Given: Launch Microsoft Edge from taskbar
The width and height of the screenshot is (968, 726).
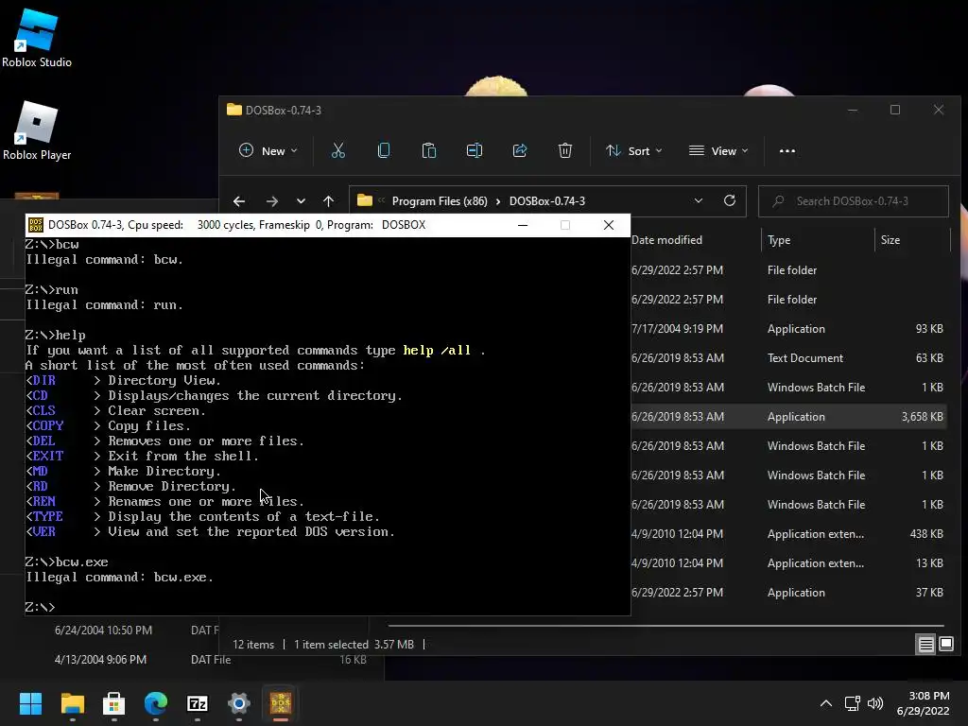Looking at the screenshot, I should click(156, 703).
